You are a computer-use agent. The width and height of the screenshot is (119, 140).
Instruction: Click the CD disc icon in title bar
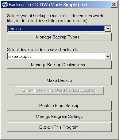tap(5, 5)
